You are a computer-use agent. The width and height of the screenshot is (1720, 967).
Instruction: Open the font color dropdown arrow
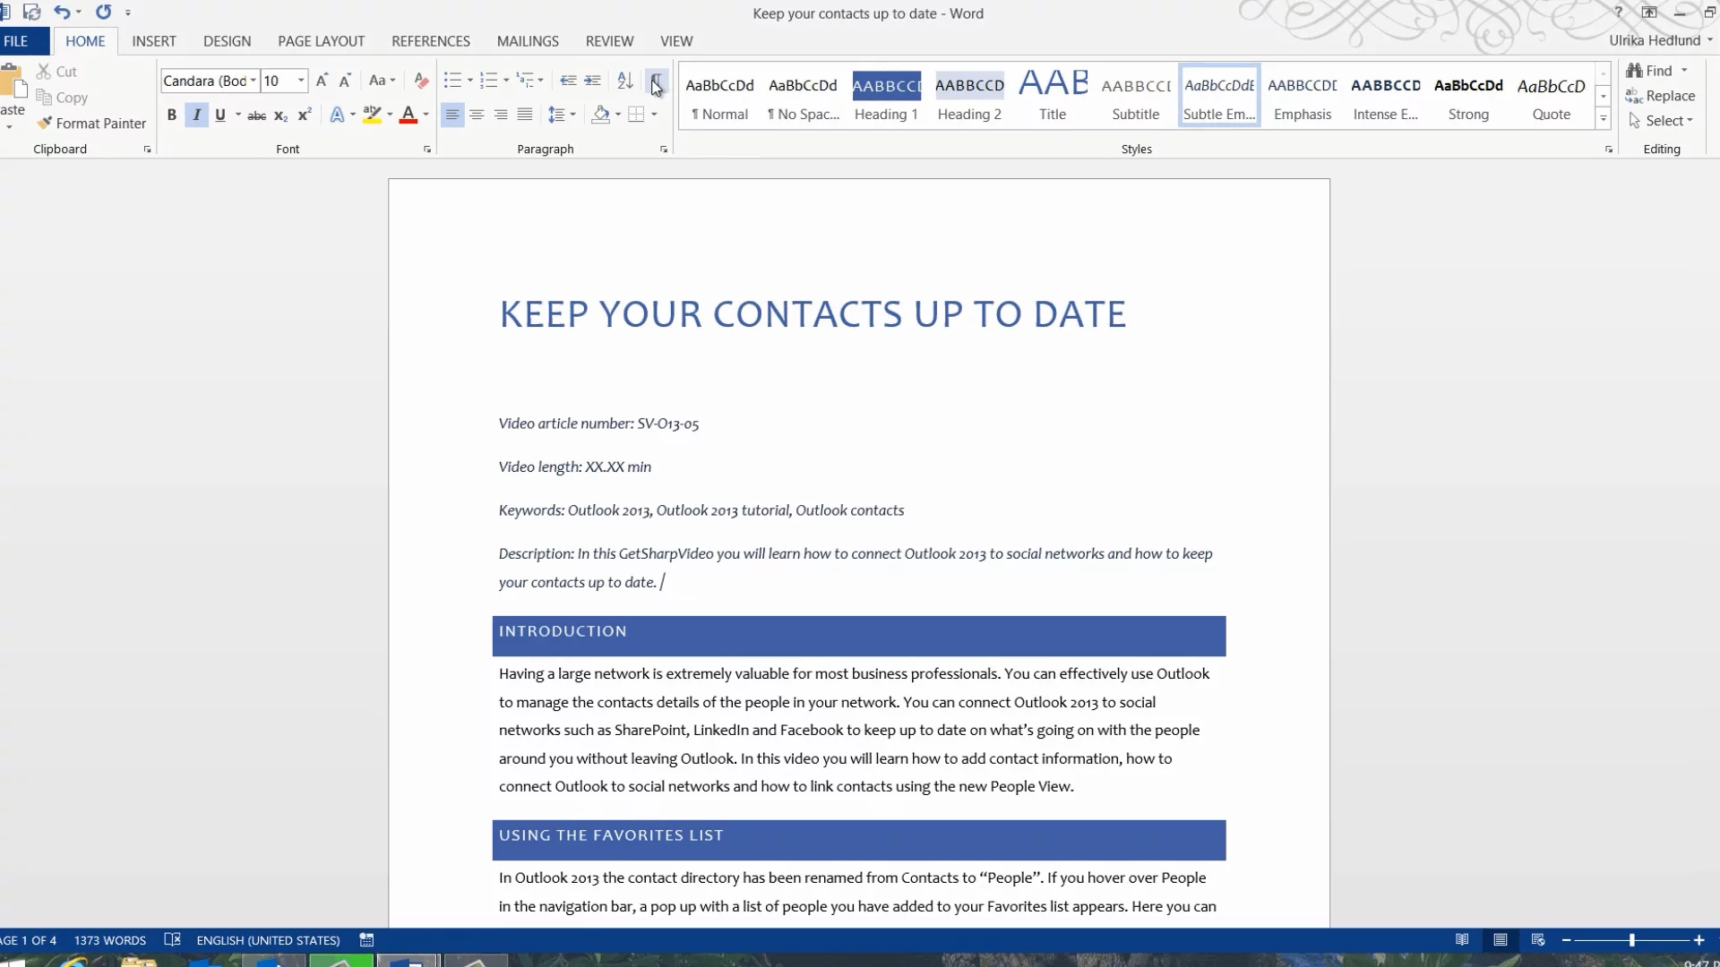click(426, 115)
